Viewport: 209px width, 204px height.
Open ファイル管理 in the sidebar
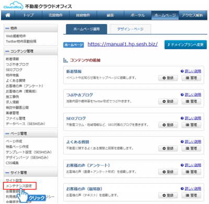point(16,118)
